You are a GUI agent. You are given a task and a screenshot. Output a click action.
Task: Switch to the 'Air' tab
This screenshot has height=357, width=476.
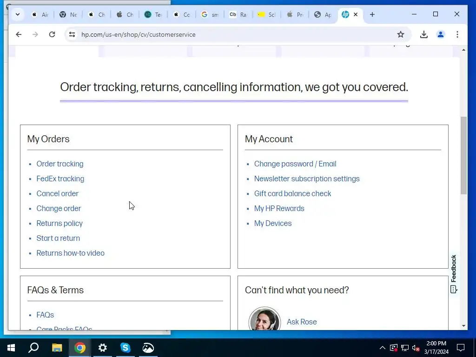(40, 14)
